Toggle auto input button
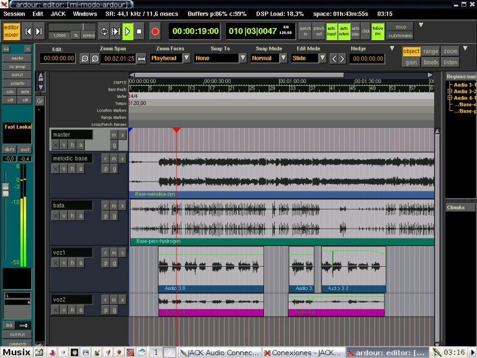Image resolution: width=477 pixels, height=358 pixels. 332,32
